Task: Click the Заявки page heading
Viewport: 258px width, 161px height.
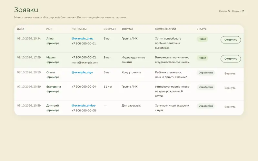Action: pos(26,10)
